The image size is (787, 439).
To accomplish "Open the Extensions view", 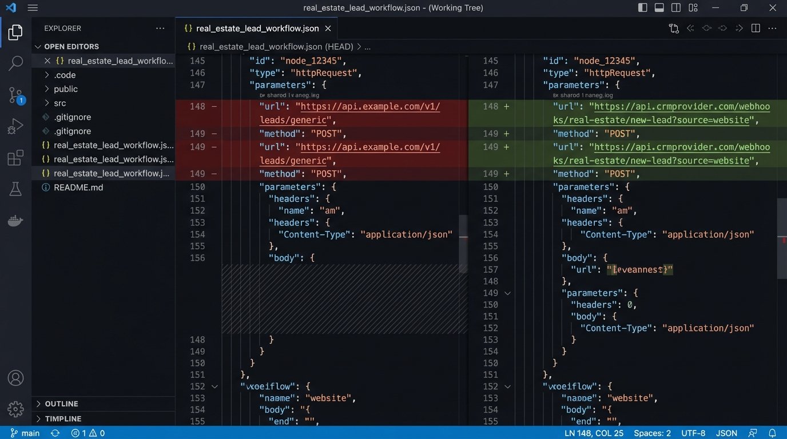I will coord(15,158).
